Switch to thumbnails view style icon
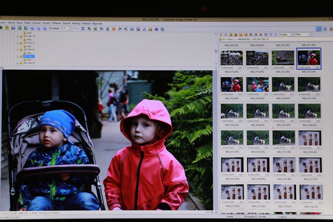The height and width of the screenshot is (222, 333). pyautogui.click(x=266, y=35)
